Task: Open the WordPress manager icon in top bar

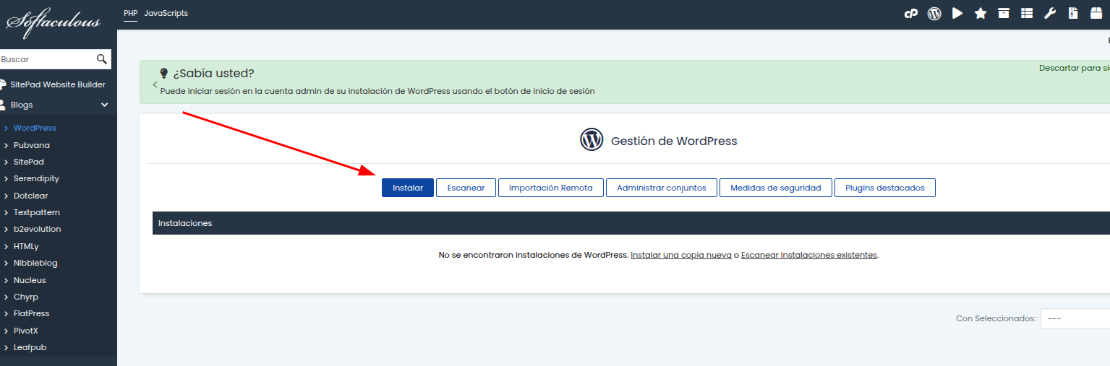Action: [934, 13]
